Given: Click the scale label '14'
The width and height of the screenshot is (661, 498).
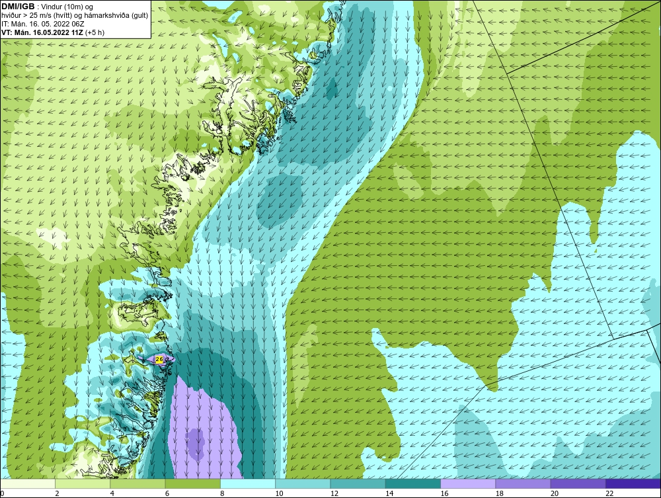Looking at the screenshot, I should pyautogui.click(x=389, y=494).
